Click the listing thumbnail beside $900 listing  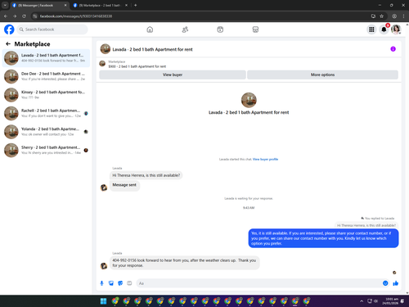click(x=102, y=64)
